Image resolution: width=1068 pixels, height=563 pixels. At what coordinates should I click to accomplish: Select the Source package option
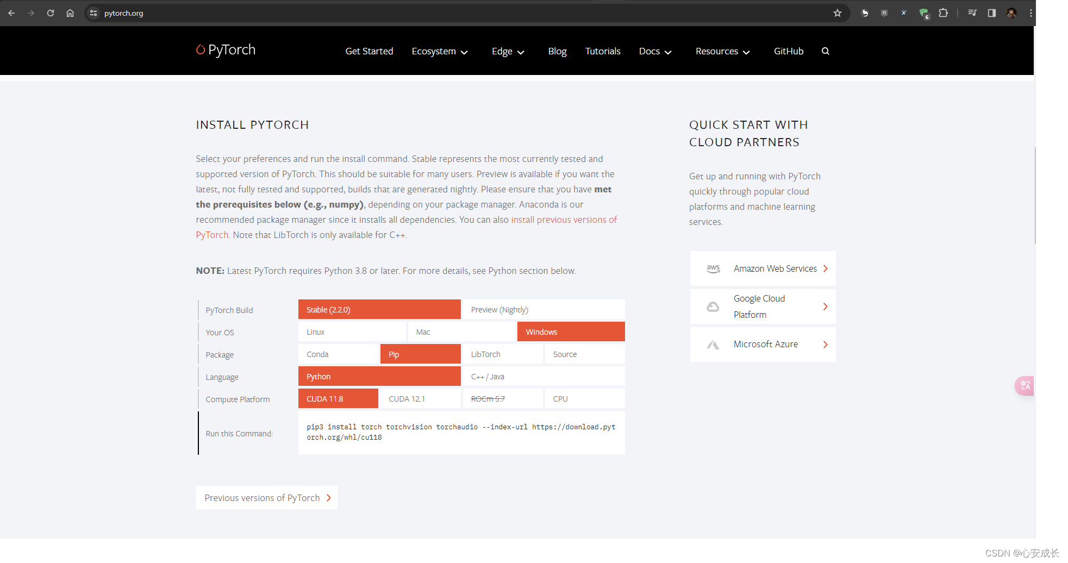point(585,354)
